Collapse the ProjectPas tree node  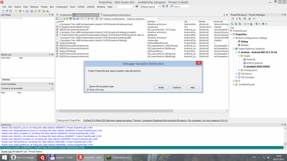(231, 34)
